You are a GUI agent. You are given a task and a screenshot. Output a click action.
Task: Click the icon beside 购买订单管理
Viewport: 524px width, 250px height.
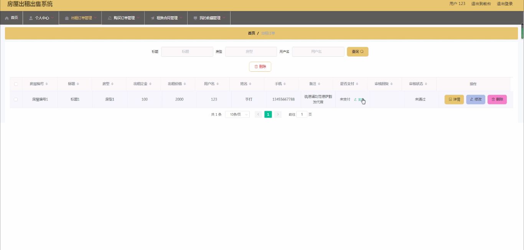click(110, 18)
